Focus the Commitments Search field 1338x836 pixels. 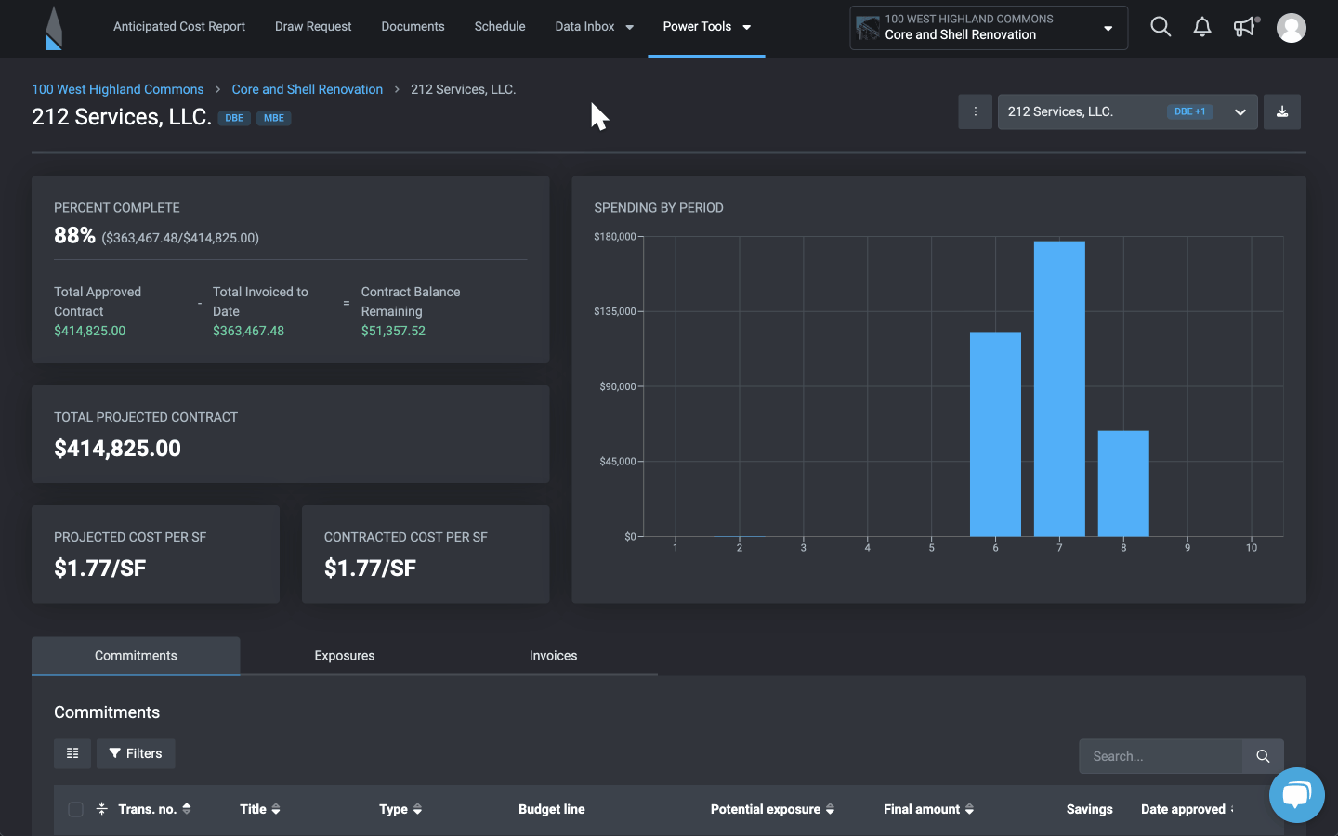click(1161, 756)
